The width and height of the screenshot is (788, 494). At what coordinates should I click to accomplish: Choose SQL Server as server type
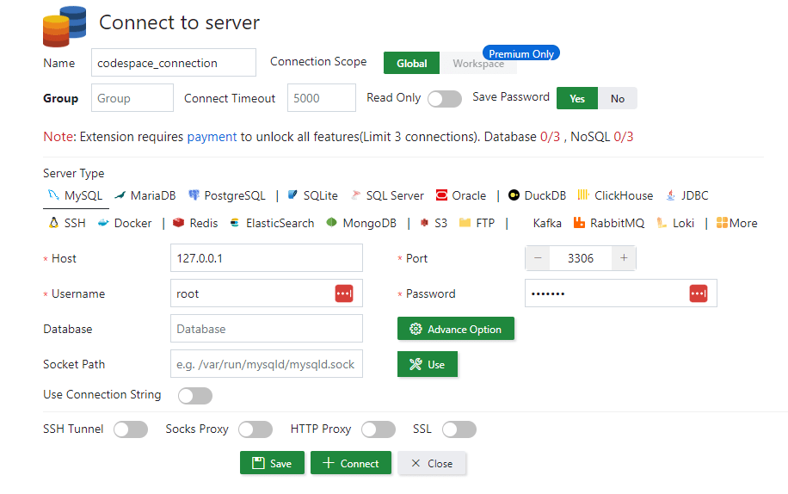pos(387,195)
